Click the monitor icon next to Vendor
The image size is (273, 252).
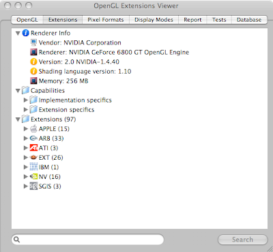[33, 42]
